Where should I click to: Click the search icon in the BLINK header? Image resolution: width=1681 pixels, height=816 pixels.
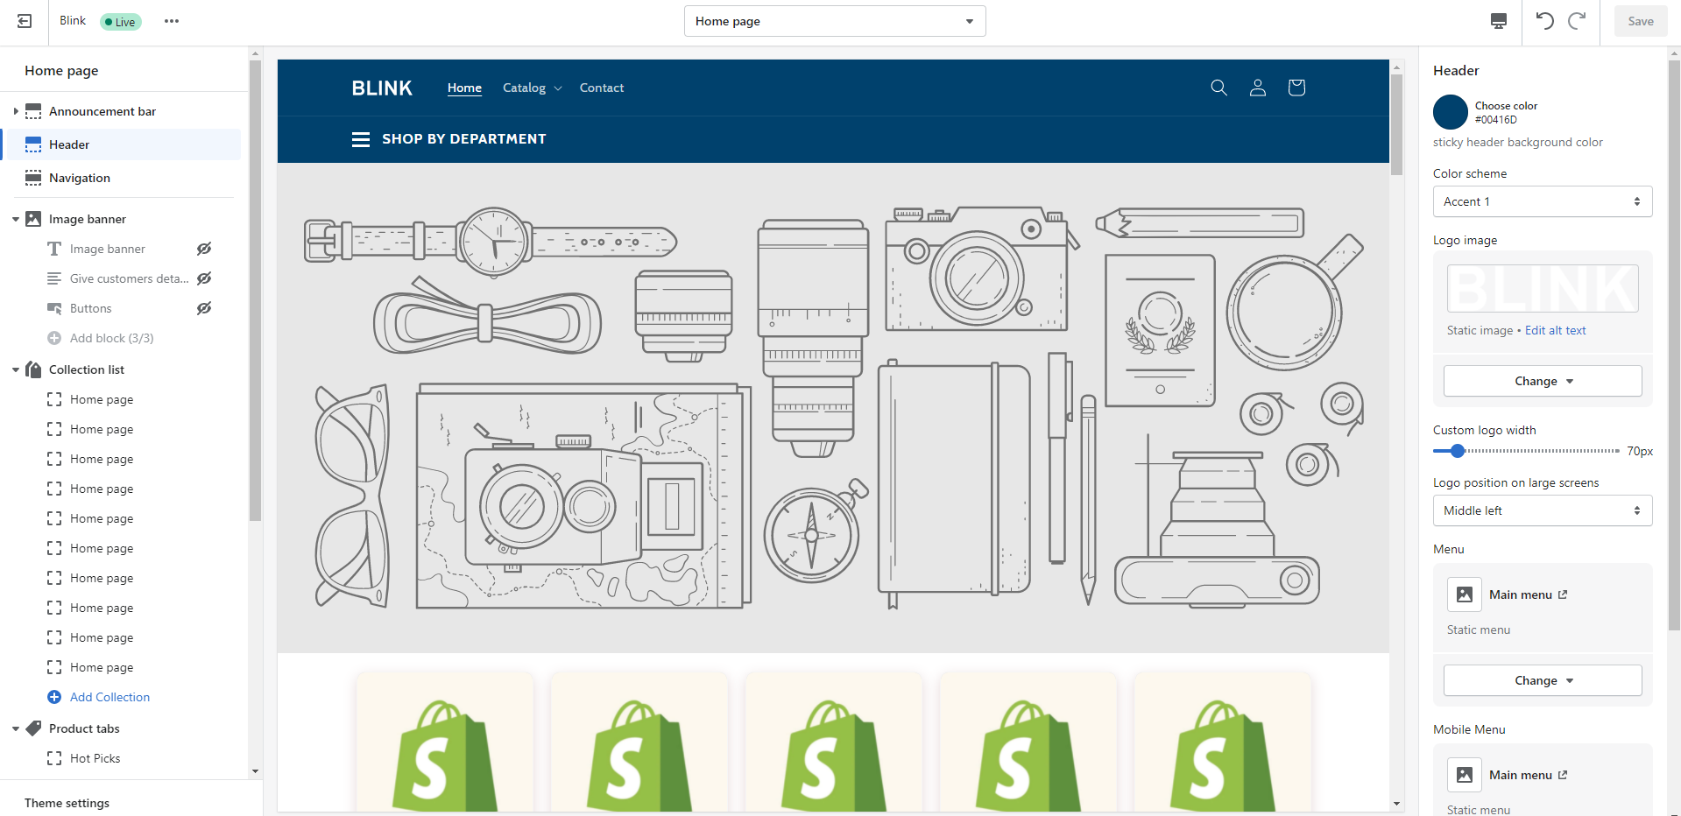tap(1218, 88)
